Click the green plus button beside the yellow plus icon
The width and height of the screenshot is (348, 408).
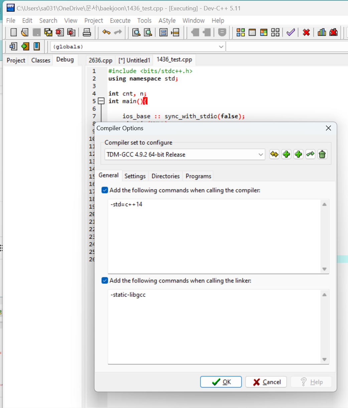point(287,154)
